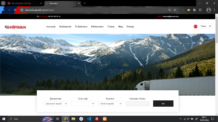The width and height of the screenshot is (218, 122).
Task: Open the Anasayfa menu item
Action: click(51, 27)
